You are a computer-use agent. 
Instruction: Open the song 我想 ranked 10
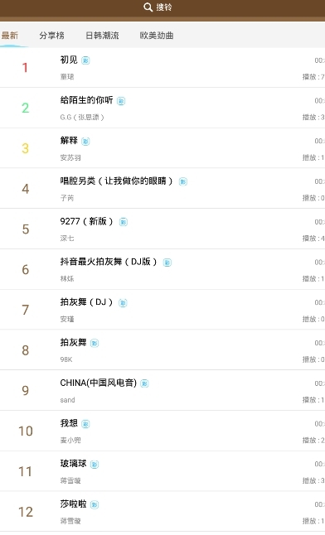coord(162,431)
